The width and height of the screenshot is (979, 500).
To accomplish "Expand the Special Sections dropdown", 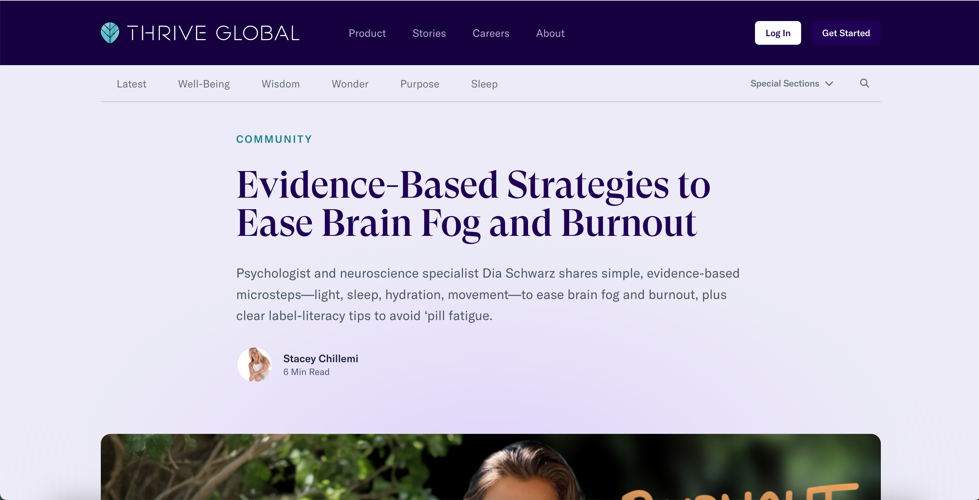I will (784, 84).
